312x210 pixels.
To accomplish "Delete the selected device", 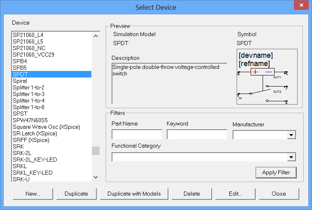I will click(x=191, y=194).
